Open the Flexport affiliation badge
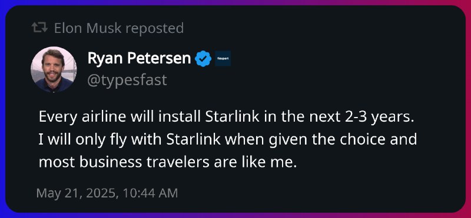Screen dimensions: 471x218 coord(223,58)
